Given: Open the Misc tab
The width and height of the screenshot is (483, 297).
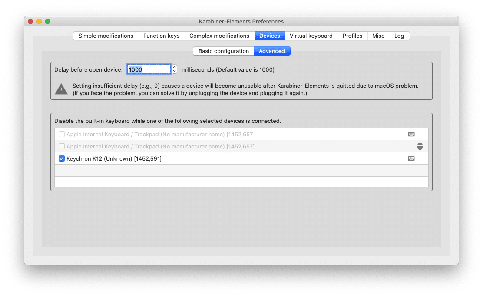Looking at the screenshot, I should pyautogui.click(x=378, y=36).
